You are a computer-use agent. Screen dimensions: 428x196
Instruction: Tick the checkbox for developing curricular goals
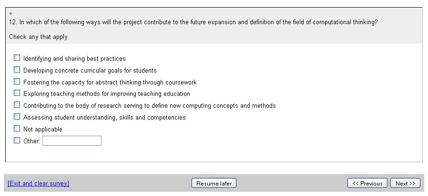tap(17, 70)
